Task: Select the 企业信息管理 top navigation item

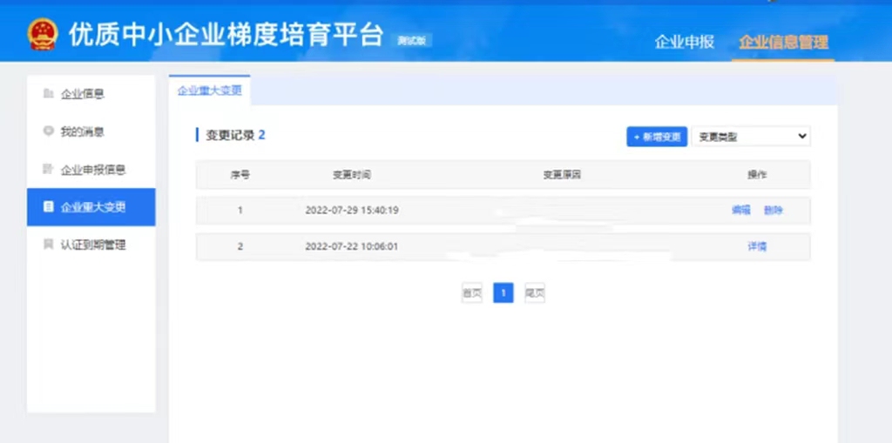Action: tap(782, 42)
